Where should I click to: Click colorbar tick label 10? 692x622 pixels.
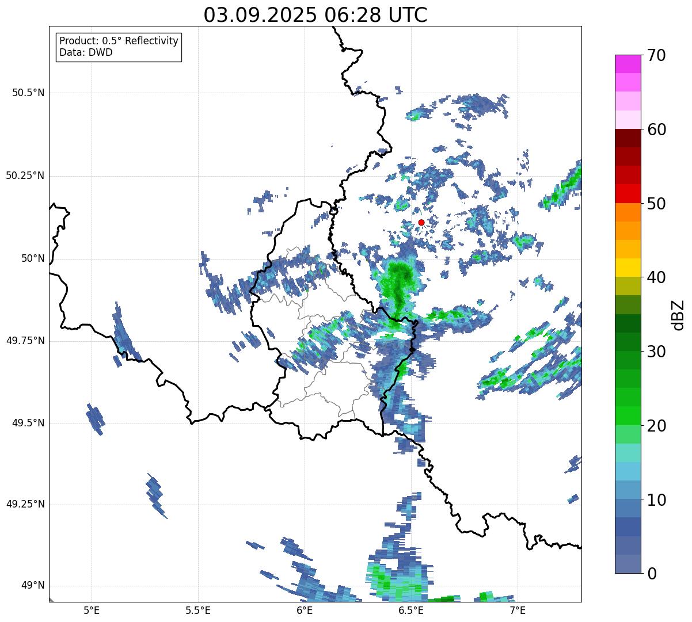point(656,500)
